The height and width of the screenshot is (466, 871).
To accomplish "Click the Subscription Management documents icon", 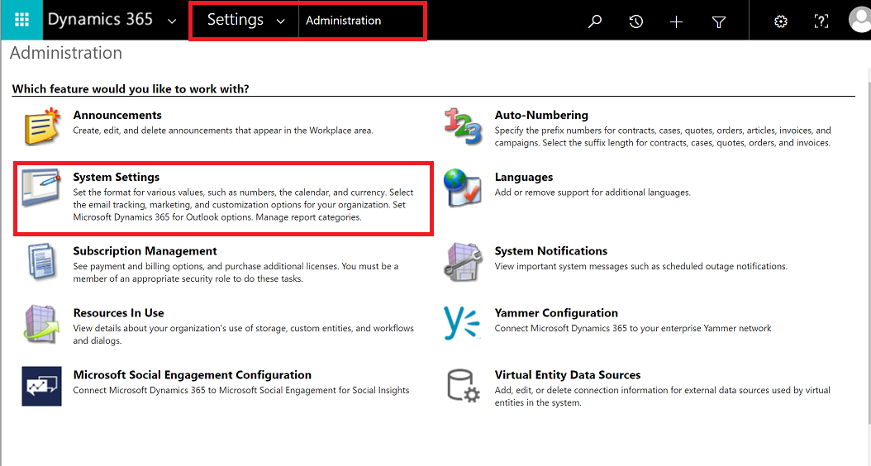I will [41, 262].
